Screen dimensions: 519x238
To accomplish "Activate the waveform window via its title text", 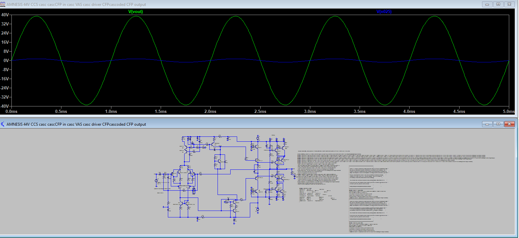I will click(76, 5).
